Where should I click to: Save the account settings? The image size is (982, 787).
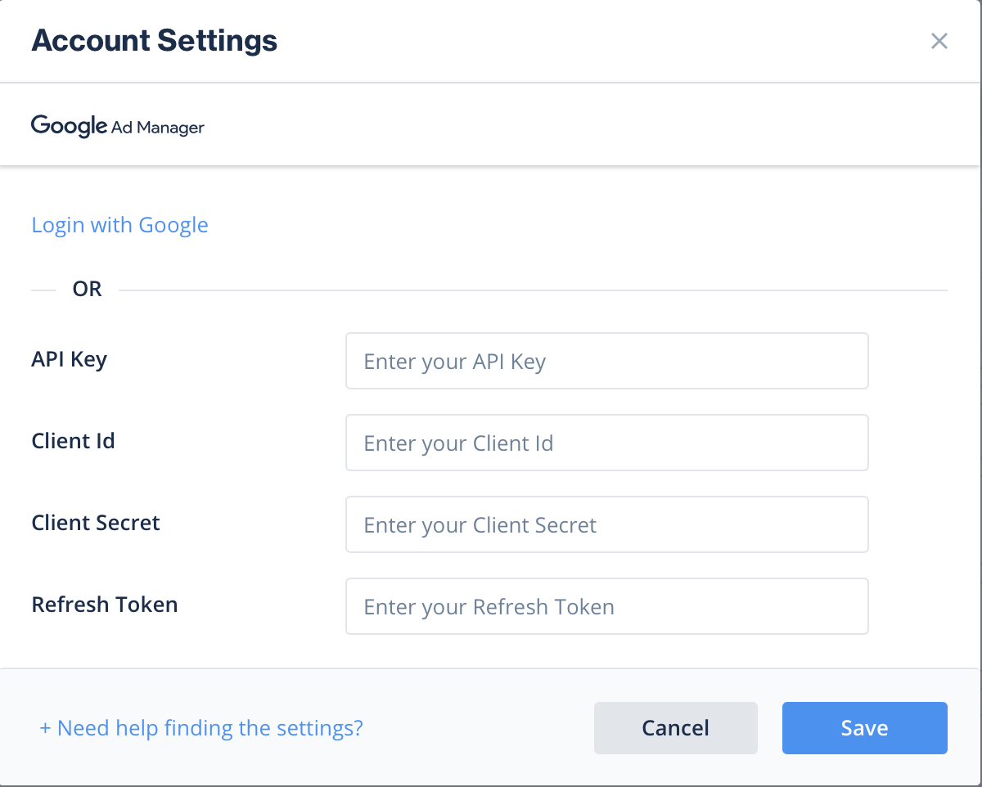click(864, 728)
